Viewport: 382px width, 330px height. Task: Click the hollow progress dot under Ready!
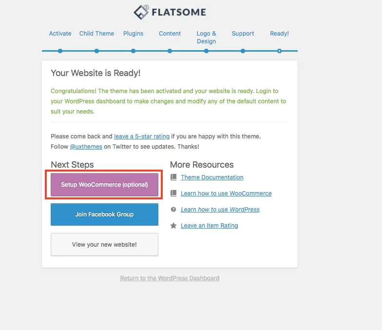pyautogui.click(x=280, y=51)
